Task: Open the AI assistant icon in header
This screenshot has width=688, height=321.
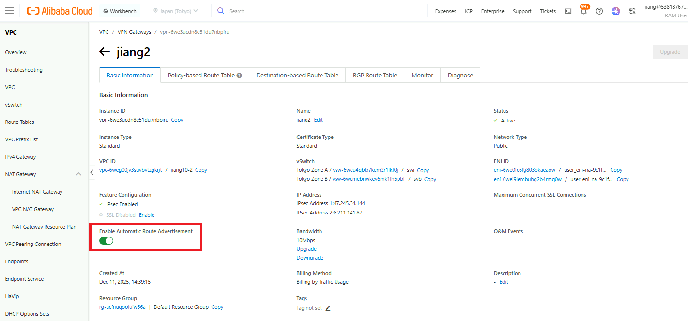Action: coord(615,11)
